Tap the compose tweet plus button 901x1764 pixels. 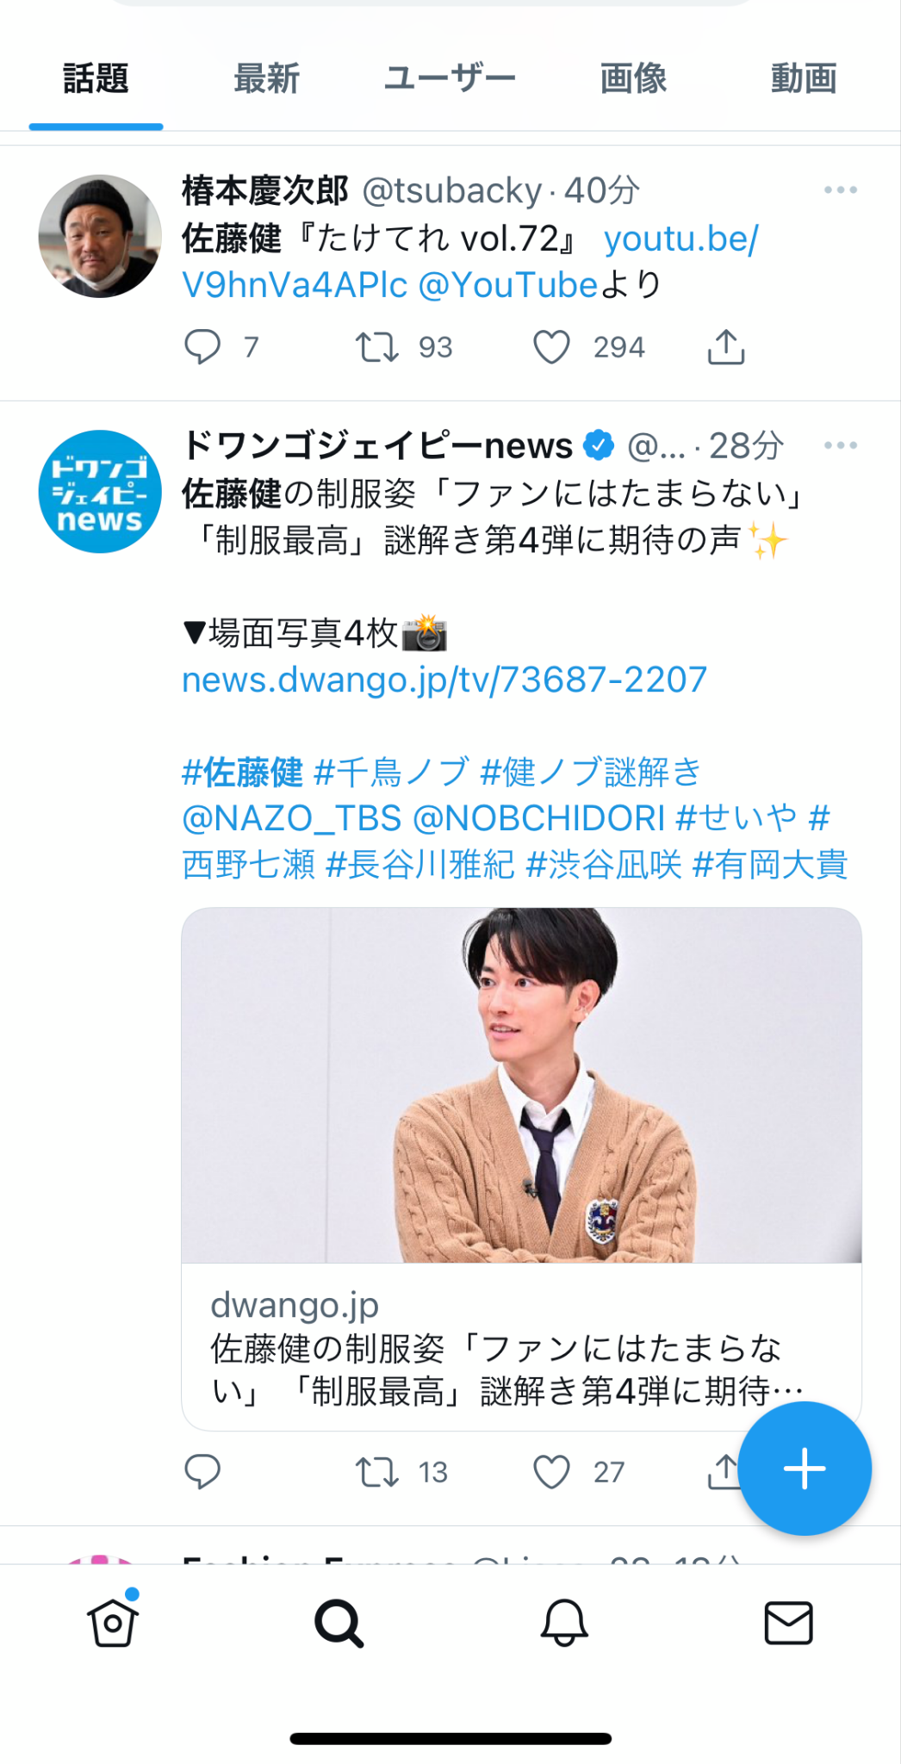[805, 1469]
